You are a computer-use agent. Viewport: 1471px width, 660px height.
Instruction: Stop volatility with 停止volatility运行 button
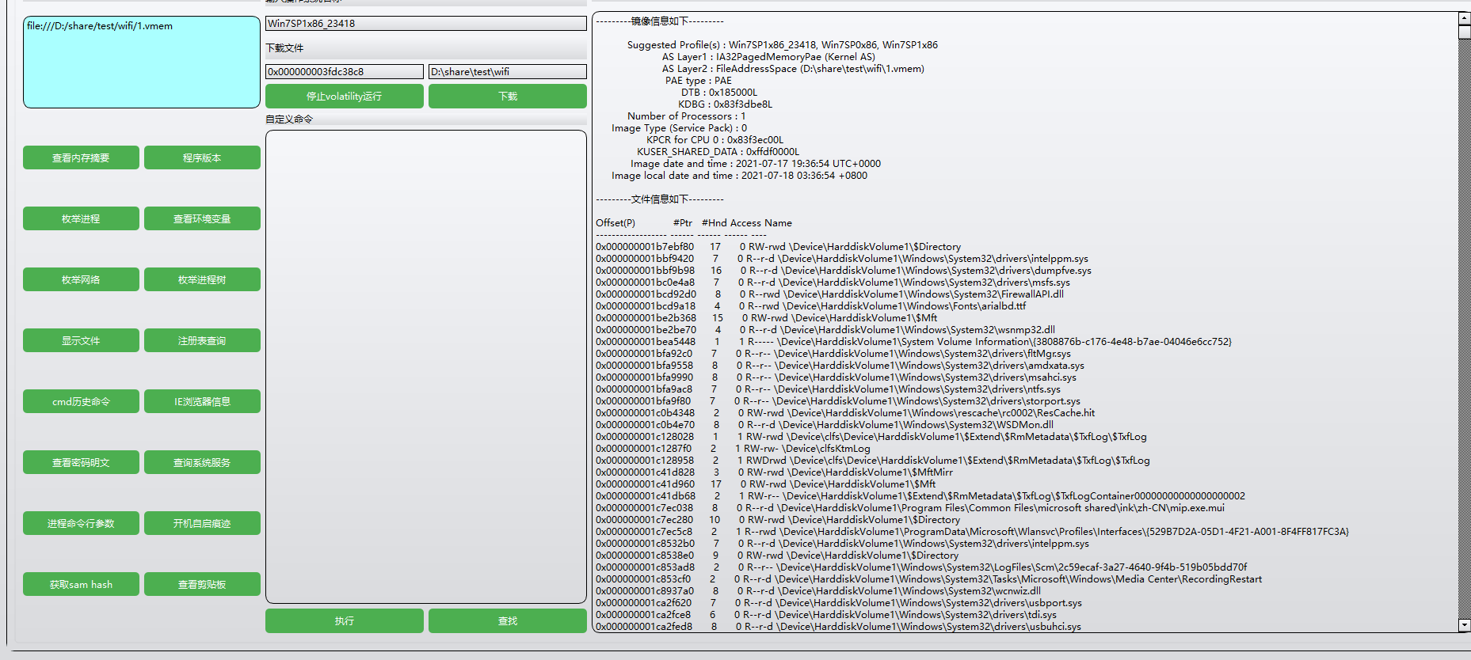point(344,96)
